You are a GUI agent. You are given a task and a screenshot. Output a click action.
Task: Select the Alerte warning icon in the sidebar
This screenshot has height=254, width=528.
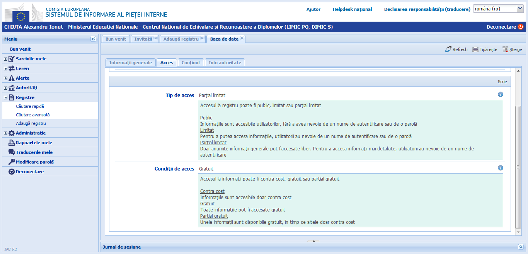click(12, 78)
